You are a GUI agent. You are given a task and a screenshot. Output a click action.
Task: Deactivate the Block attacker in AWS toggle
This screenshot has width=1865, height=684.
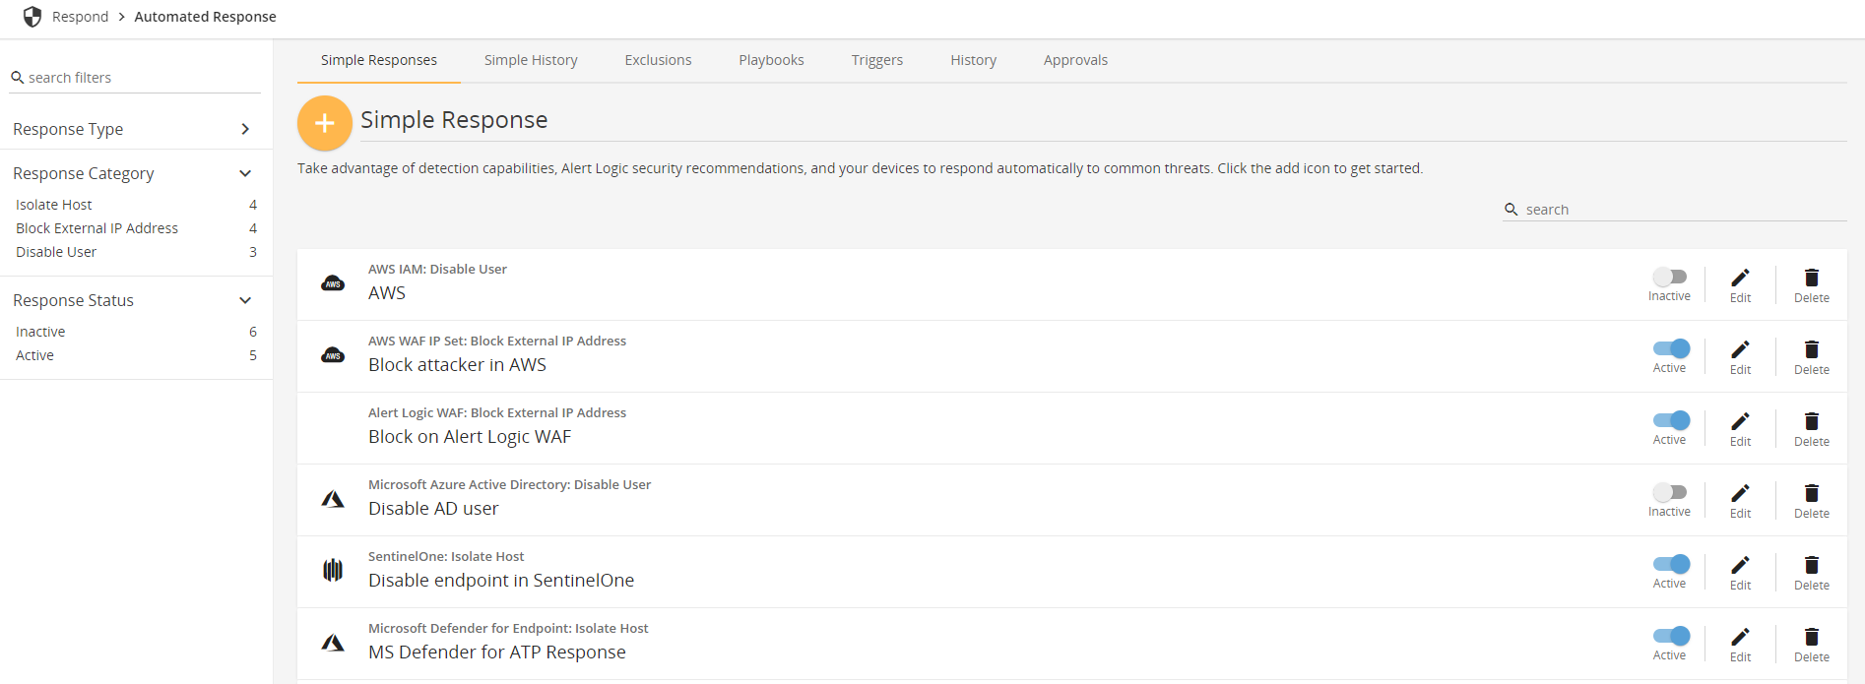[x=1671, y=348]
